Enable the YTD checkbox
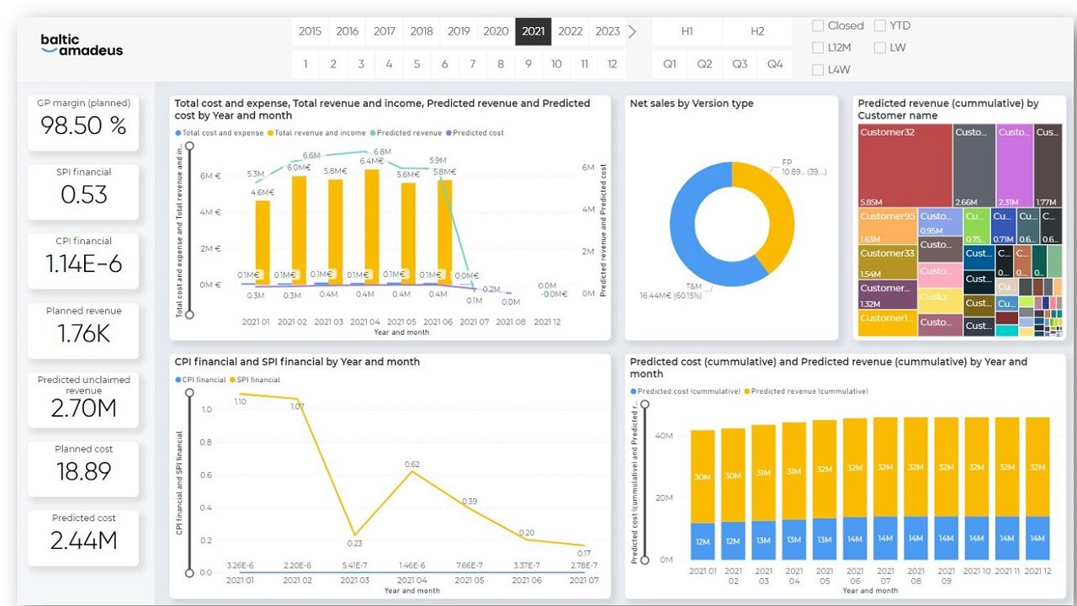The image size is (1077, 606). point(880,26)
